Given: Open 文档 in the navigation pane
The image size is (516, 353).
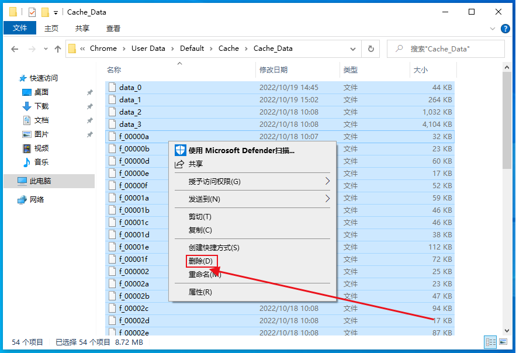Looking at the screenshot, I should click(x=41, y=120).
